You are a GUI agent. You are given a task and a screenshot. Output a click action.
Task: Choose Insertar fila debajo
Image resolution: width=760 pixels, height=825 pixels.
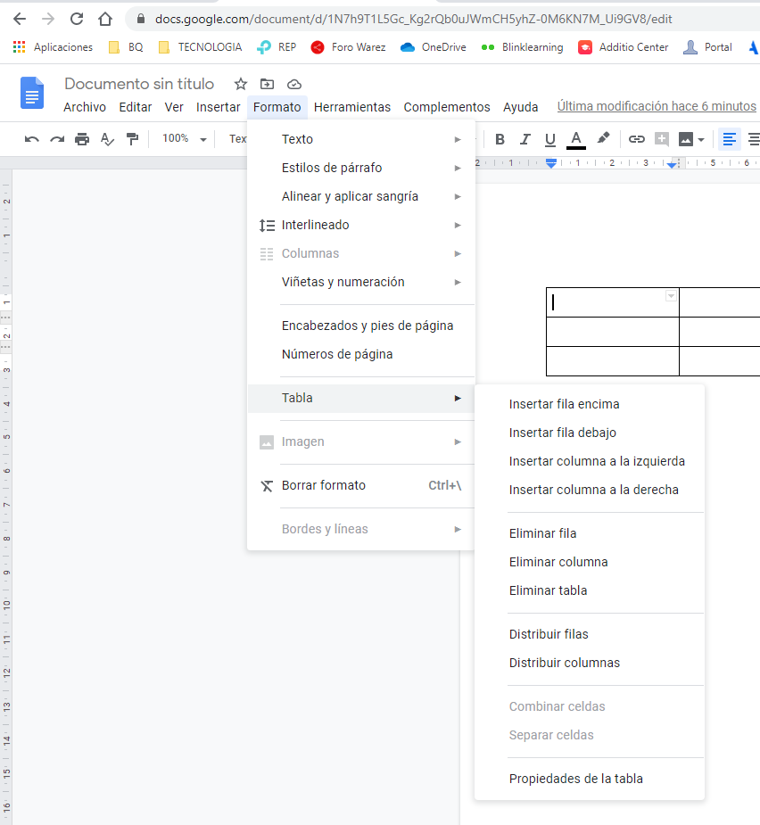[x=563, y=433]
